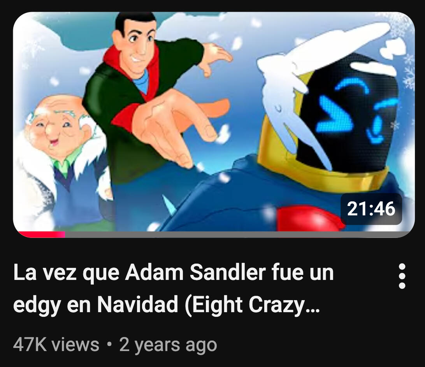425x367 pixels.
Task: Click the 21:46 duration badge
Action: tap(371, 209)
